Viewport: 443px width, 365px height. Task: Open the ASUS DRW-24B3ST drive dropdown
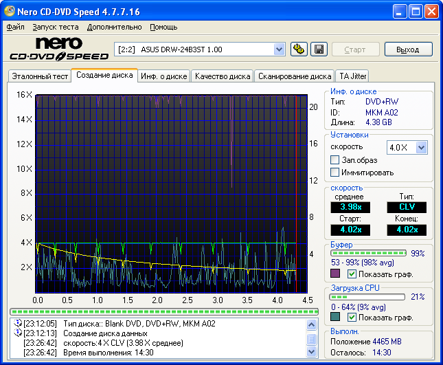pos(279,49)
